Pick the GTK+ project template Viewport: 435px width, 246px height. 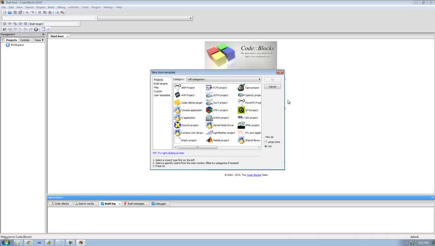tap(217, 110)
